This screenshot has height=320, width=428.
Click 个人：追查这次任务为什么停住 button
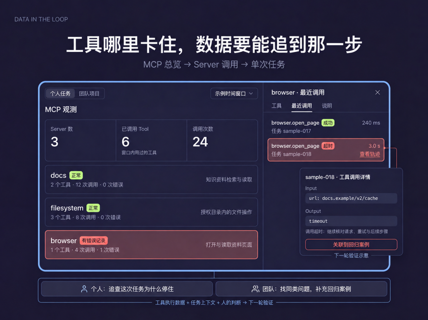click(127, 289)
